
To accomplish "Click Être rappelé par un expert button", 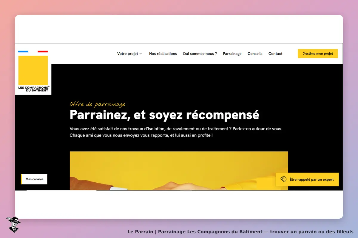I will coord(307,179).
